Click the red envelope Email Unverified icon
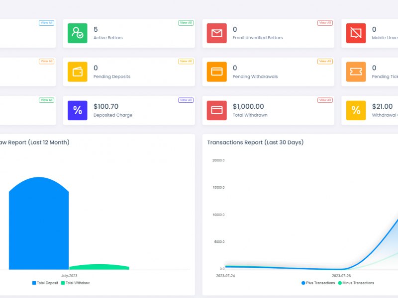This screenshot has width=398, height=298. tap(216, 33)
